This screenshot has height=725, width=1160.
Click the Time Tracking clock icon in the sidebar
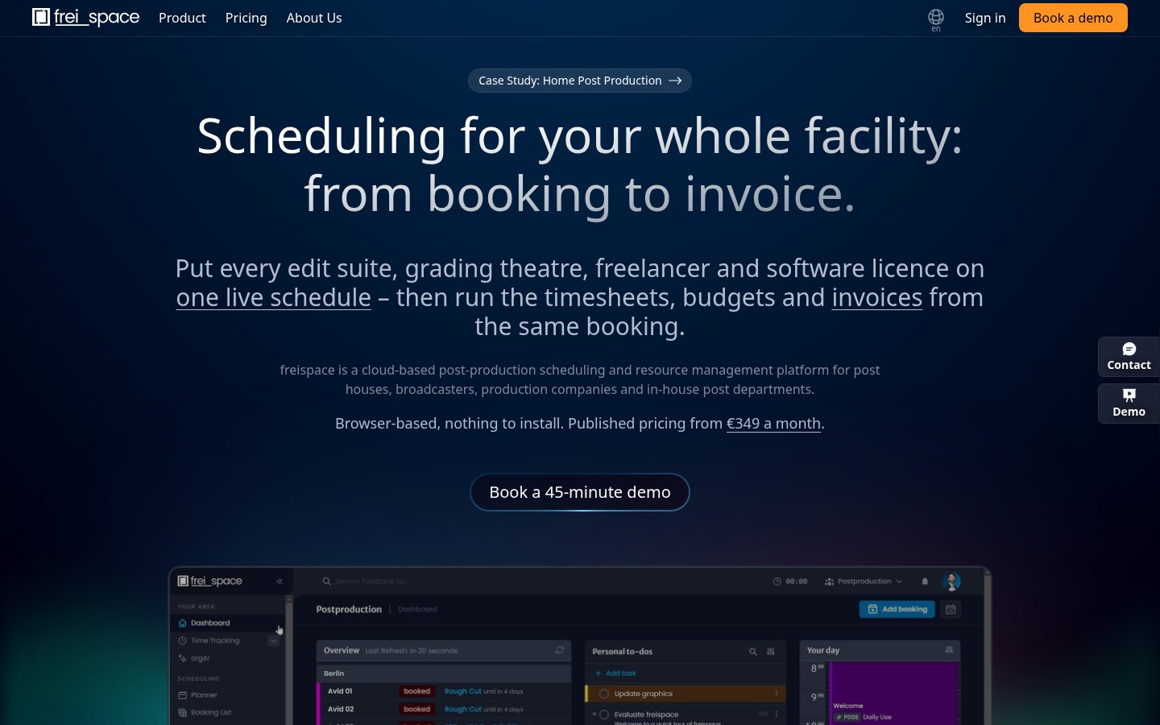pos(182,640)
